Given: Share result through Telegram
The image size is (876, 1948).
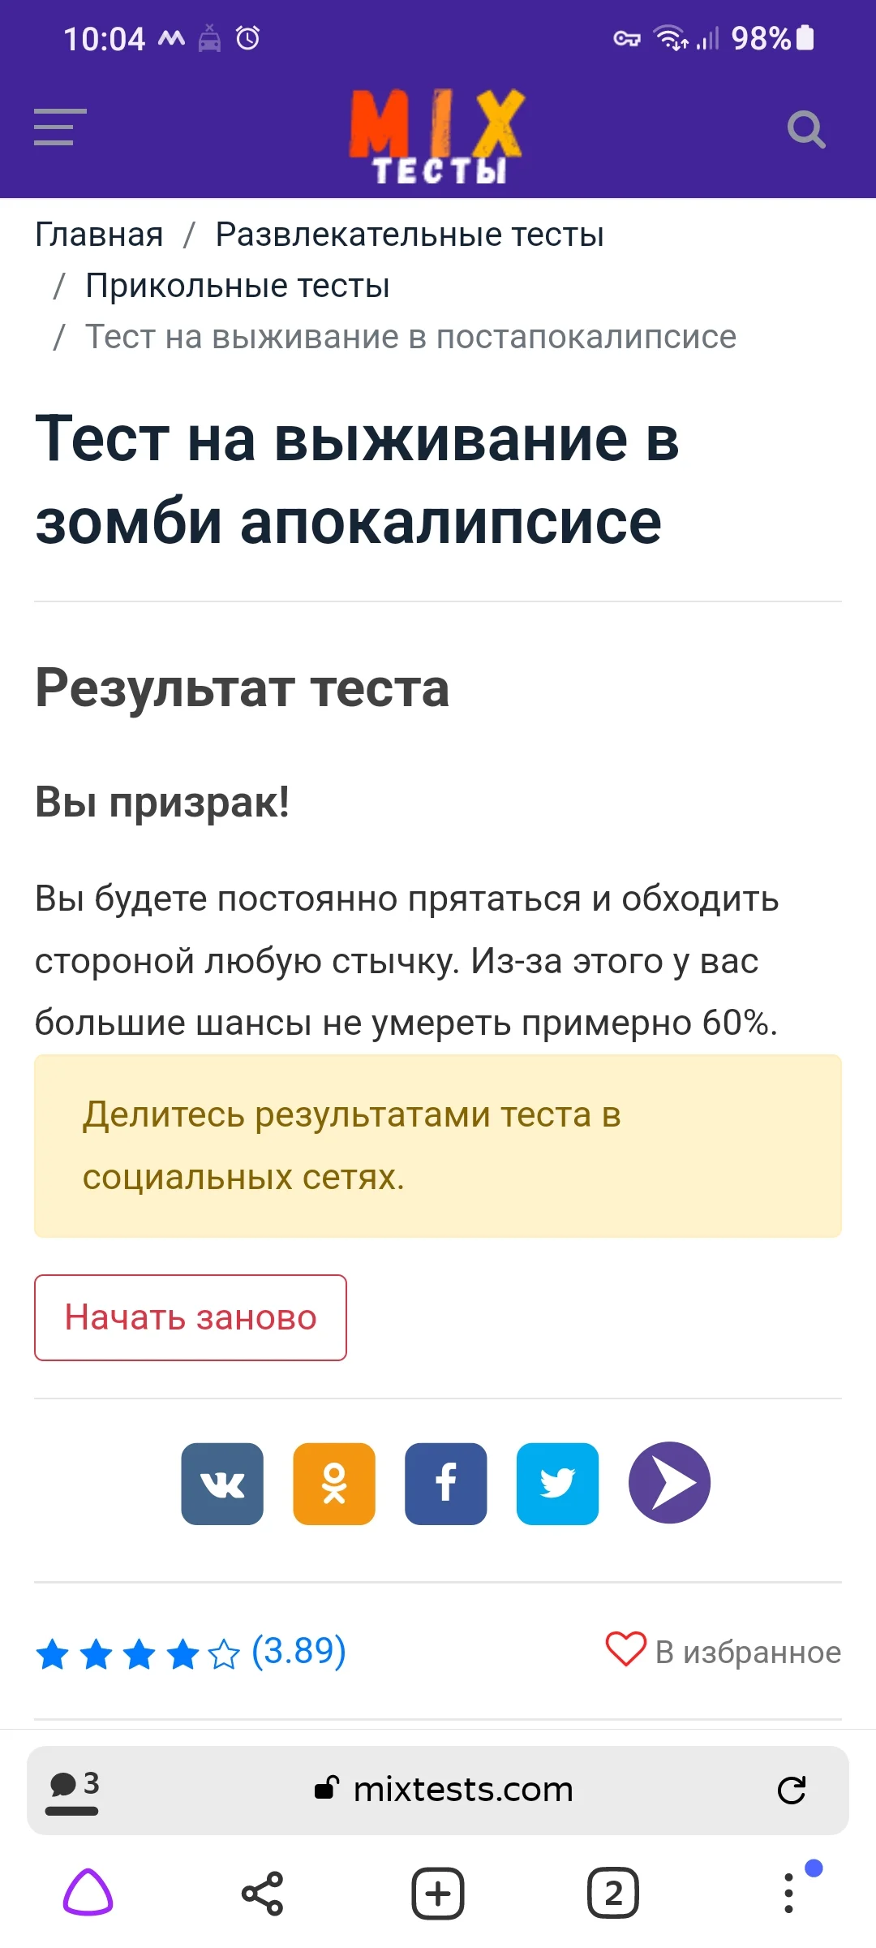Looking at the screenshot, I should (668, 1483).
